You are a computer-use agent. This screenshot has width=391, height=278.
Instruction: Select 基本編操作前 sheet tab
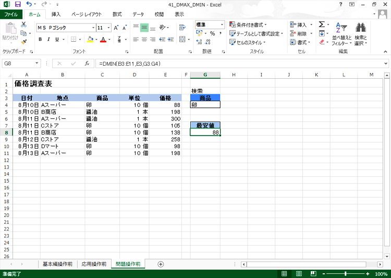(57, 264)
